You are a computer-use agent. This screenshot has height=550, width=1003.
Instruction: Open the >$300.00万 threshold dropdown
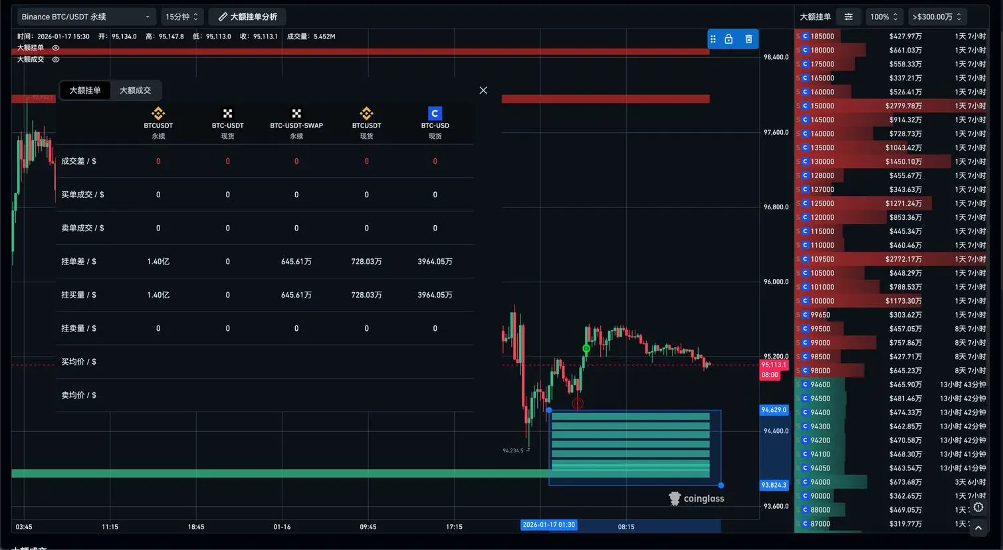pos(937,17)
